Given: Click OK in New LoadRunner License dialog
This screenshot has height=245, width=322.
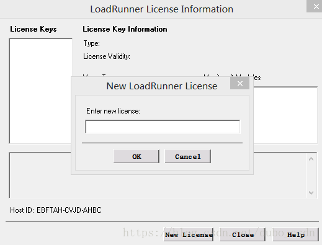Looking at the screenshot, I should point(136,156).
